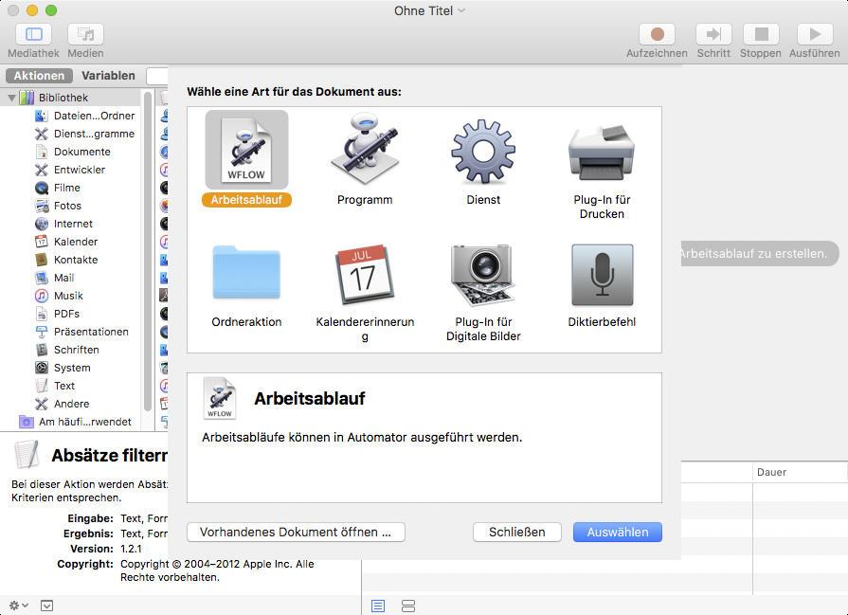Show the log list view
848x615 pixels.
[x=378, y=606]
